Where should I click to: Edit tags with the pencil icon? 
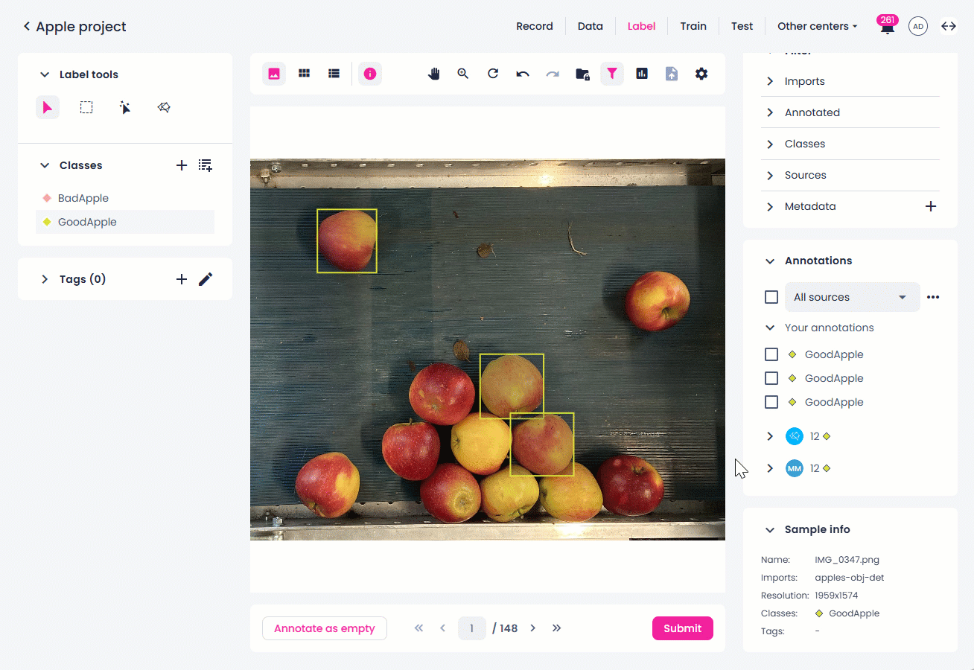tap(206, 279)
